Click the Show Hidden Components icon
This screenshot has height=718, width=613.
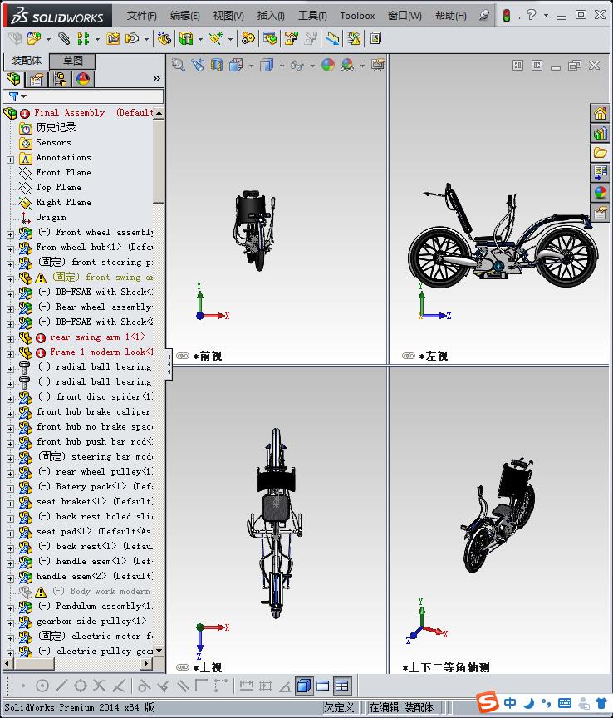(164, 38)
